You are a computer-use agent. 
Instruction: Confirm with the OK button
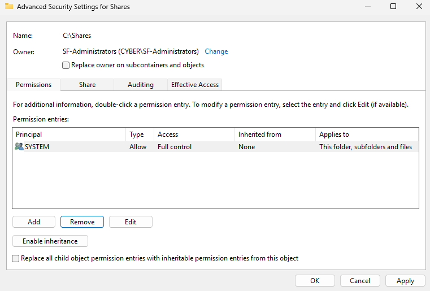[314, 281]
